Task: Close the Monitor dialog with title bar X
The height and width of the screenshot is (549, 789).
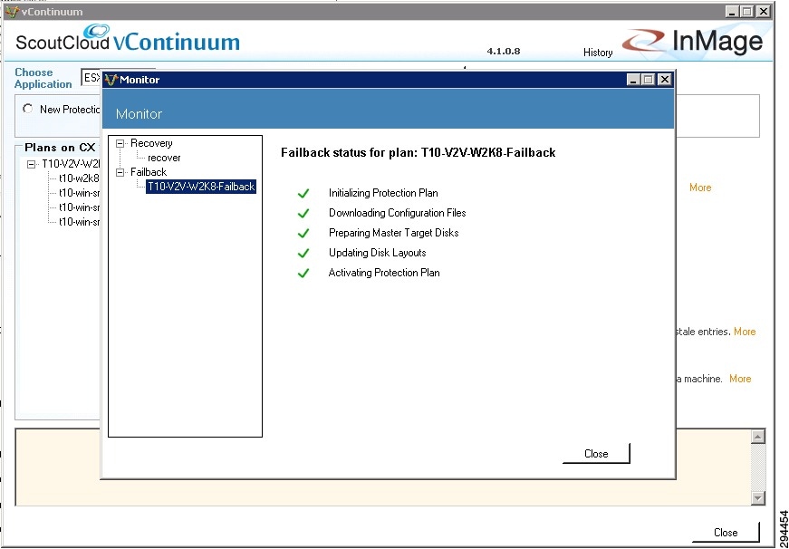Action: [x=665, y=80]
